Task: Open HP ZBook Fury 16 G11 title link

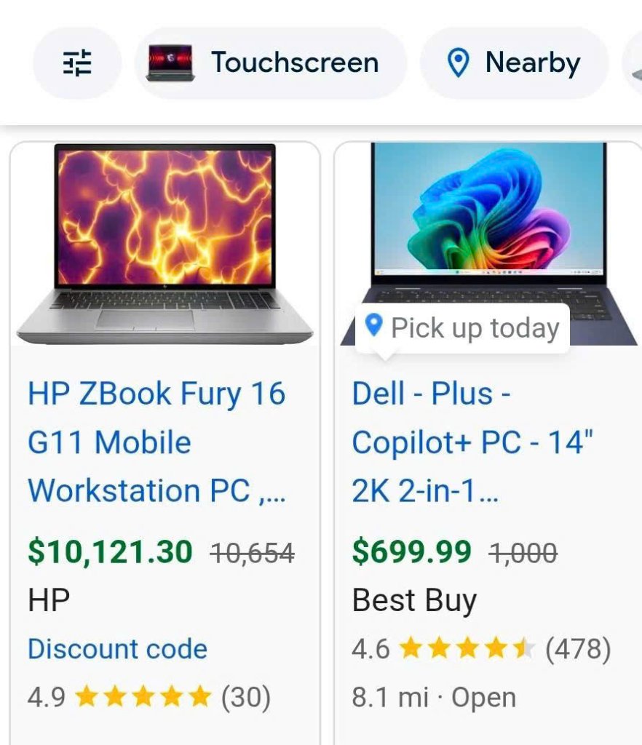Action: (156, 442)
